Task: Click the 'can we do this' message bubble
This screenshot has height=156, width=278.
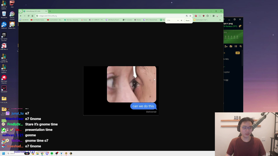Action: pos(143,106)
